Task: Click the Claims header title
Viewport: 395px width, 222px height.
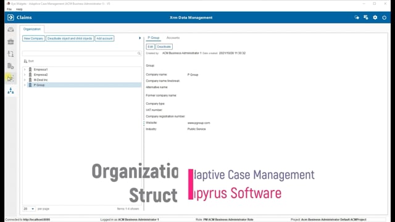Action: 24,17
